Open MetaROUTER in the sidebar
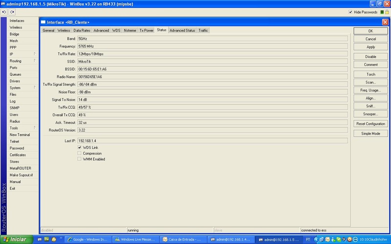Viewport: 391px width, 244px height. click(x=22, y=168)
